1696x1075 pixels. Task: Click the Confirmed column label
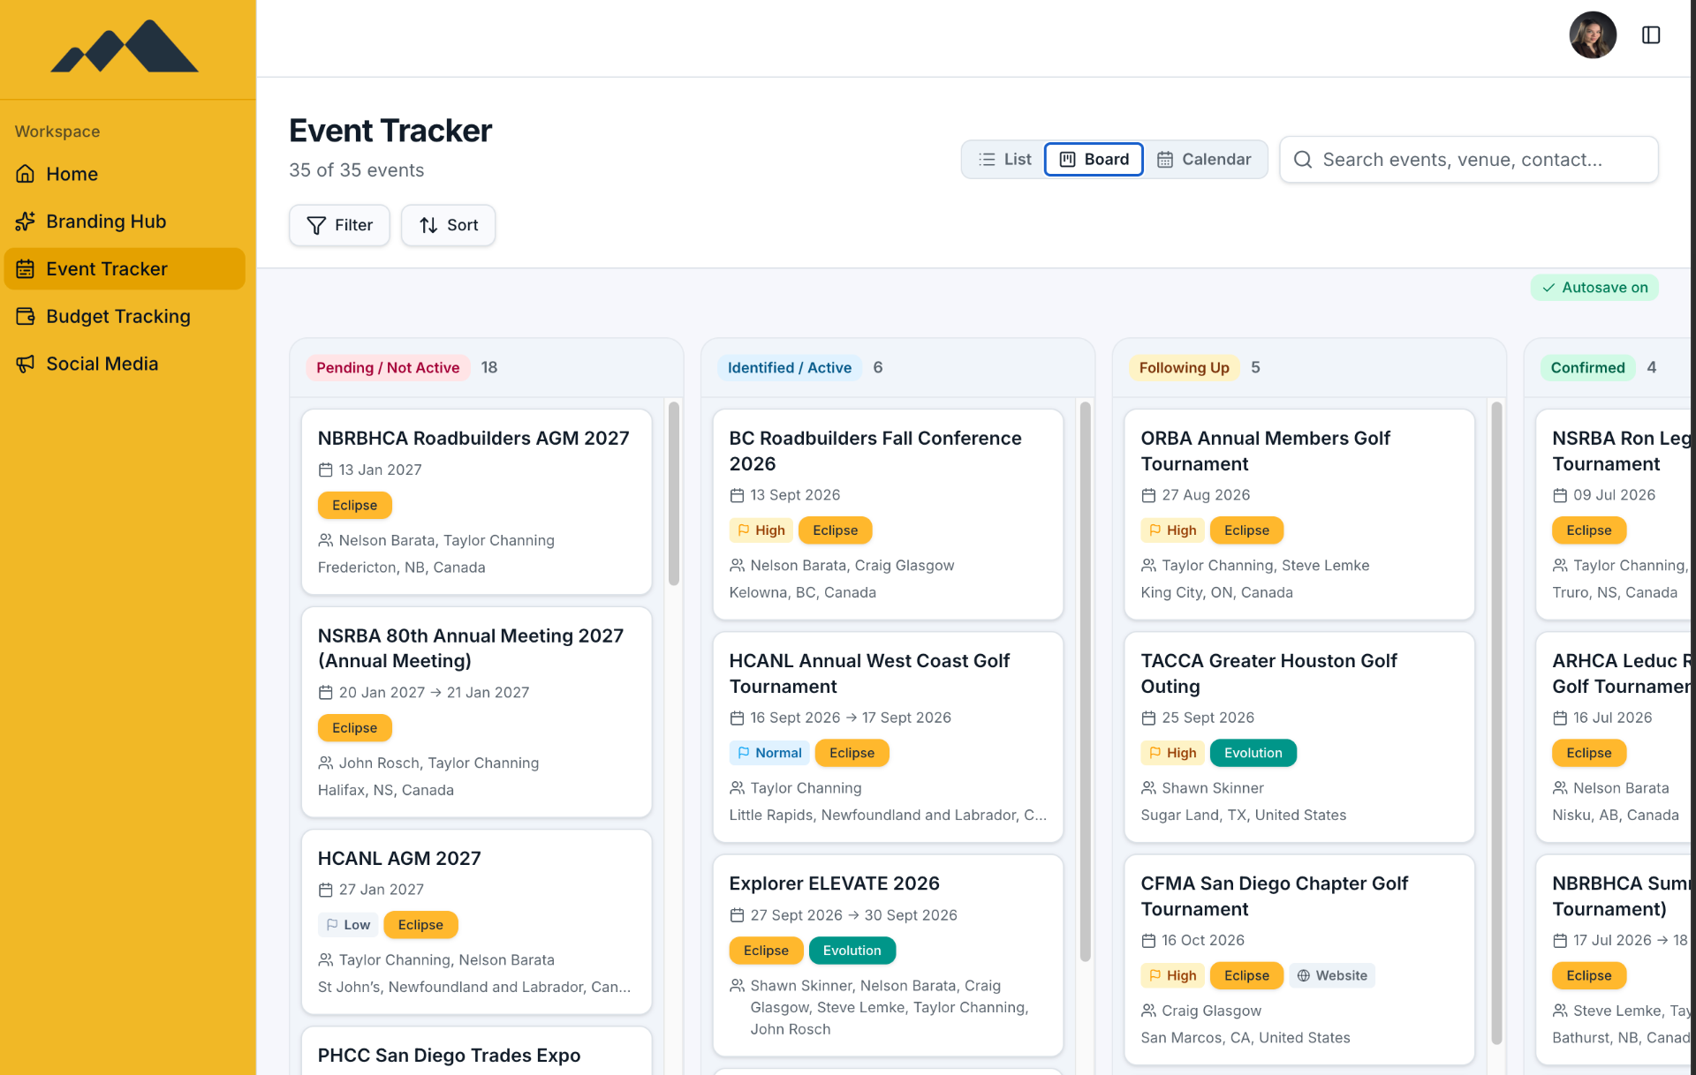tap(1587, 368)
